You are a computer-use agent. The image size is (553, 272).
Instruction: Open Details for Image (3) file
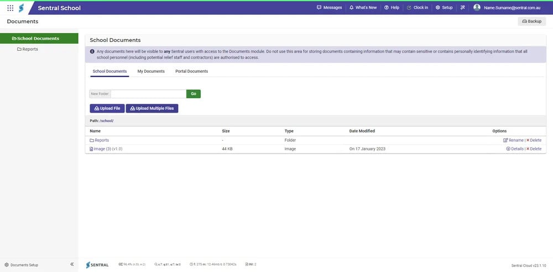pos(514,149)
